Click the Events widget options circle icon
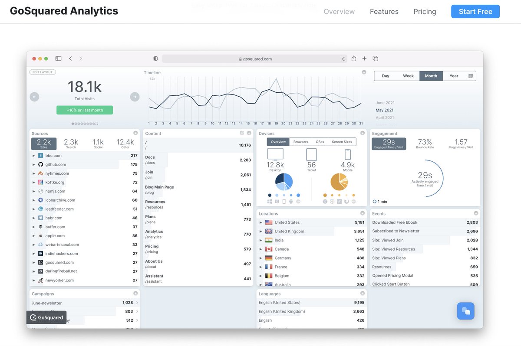 pyautogui.click(x=476, y=213)
